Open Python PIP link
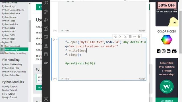 coord(7,42)
